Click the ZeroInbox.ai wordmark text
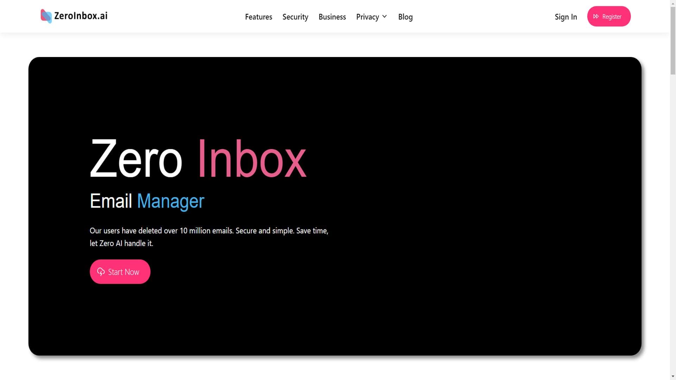 pyautogui.click(x=81, y=16)
